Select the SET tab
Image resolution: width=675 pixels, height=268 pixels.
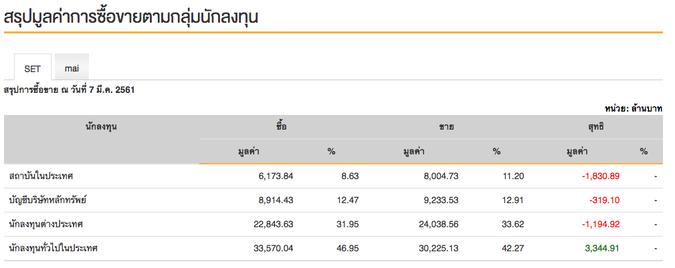click(x=32, y=68)
